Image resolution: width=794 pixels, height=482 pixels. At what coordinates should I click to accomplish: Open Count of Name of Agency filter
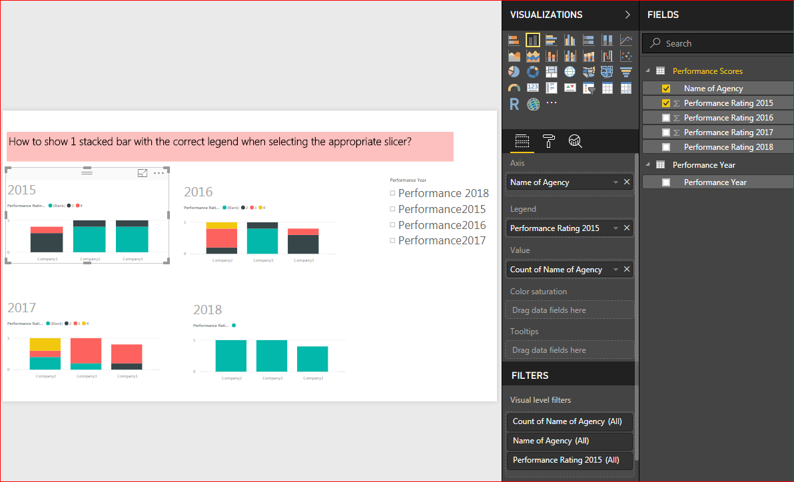tap(570, 421)
